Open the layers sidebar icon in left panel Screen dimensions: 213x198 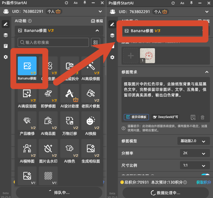(x=6, y=35)
